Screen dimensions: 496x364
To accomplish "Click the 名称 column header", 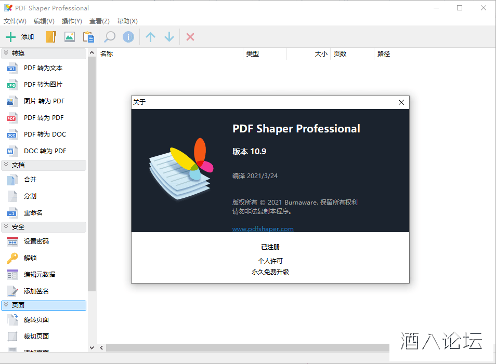I will [x=107, y=54].
